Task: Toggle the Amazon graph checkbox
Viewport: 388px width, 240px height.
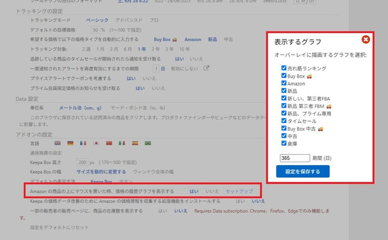Action: [x=284, y=83]
